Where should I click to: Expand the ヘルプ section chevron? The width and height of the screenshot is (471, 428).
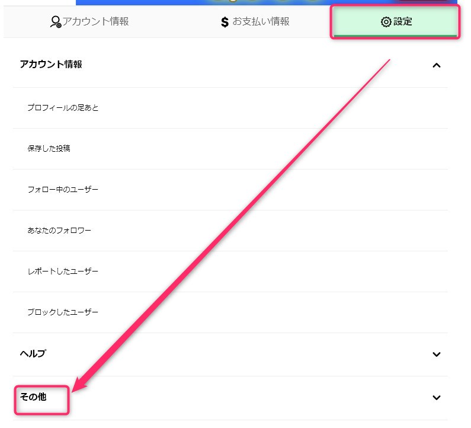(437, 354)
